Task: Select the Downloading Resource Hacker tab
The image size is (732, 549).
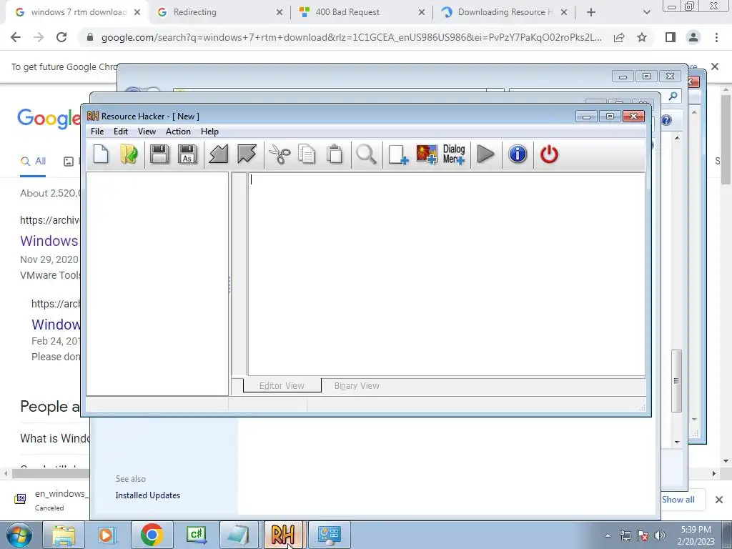Action: [x=503, y=12]
